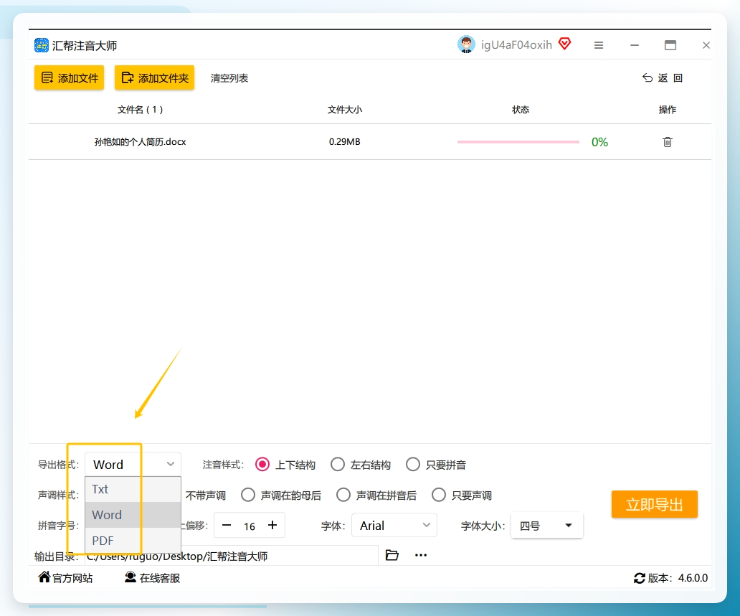Screen dimensions: 740x616
Task: Open the output folder icon
Action: pyautogui.click(x=392, y=555)
